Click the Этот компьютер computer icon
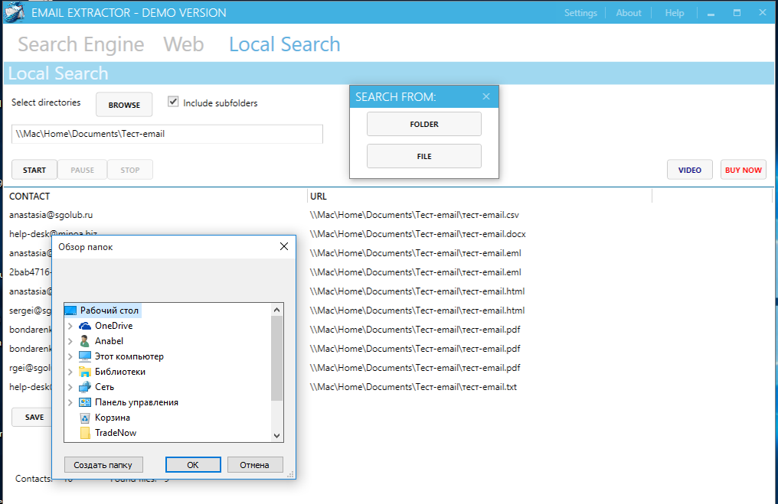Screen dimensions: 778x504 click(x=85, y=356)
